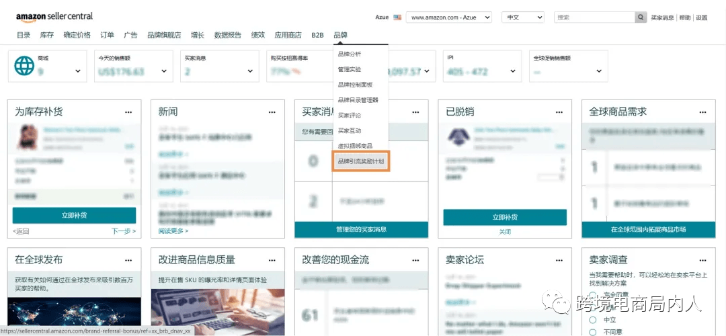Select 虚拟捆绑商品 from 品牌 menu
Viewport: 726px width, 336px height.
point(355,146)
